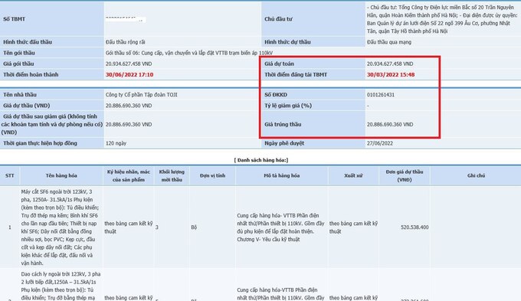Click 'Tỷ lệ giảm giá (%)' label

click(x=288, y=106)
